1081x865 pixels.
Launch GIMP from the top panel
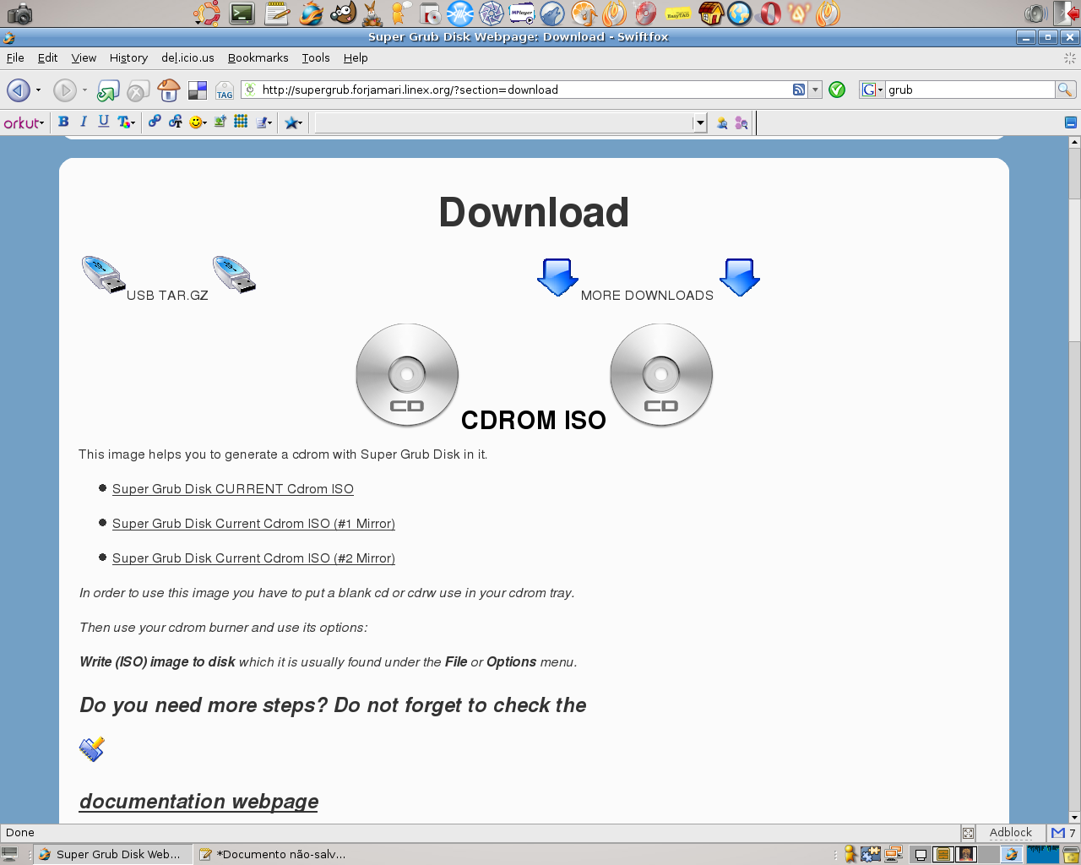[x=343, y=13]
